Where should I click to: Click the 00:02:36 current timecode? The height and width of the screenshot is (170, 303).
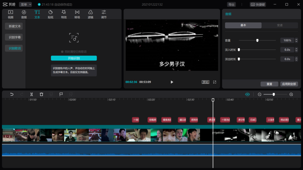pos(131,82)
